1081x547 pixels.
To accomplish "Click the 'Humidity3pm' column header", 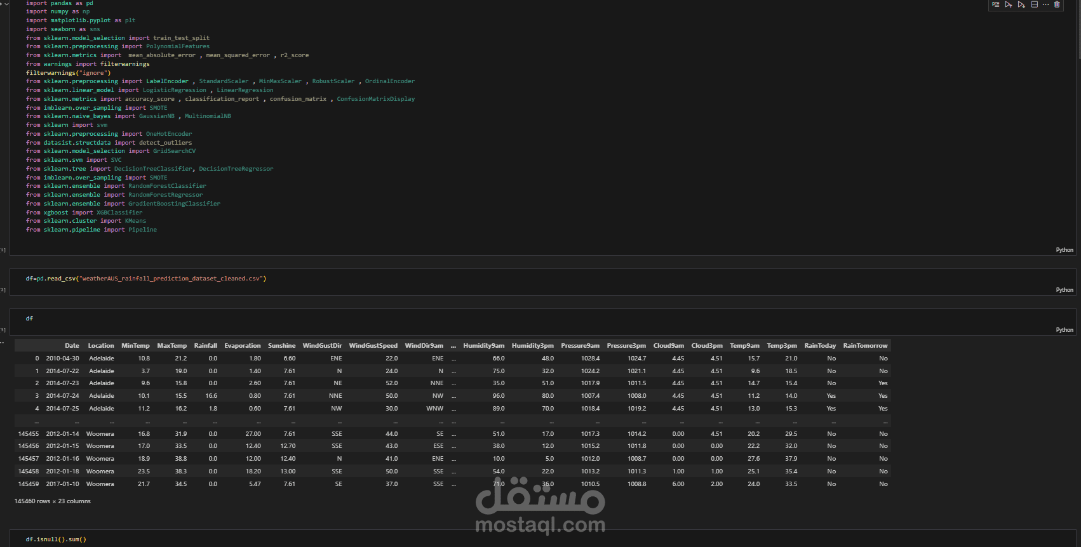I will coord(533,346).
